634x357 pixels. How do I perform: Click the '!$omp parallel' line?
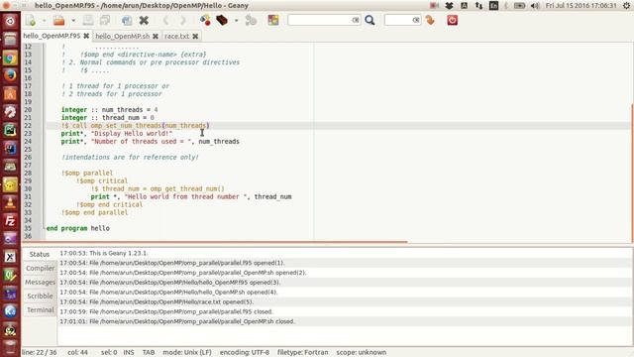[x=87, y=173]
